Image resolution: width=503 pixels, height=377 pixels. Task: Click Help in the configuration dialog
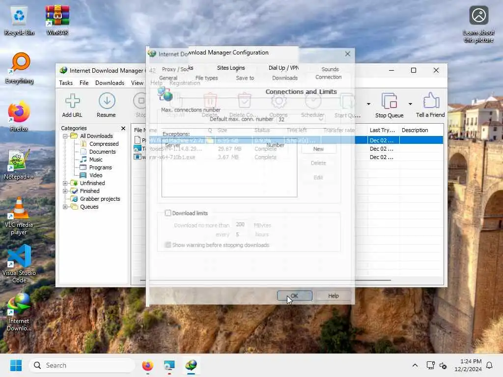coord(334,296)
